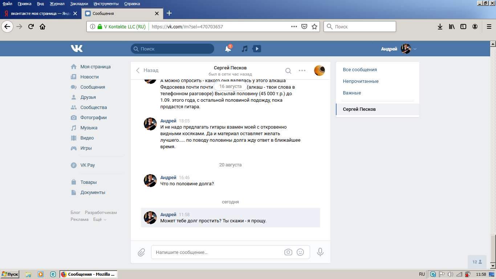This screenshot has width=496, height=279.
Task: Open the online friends counter showing 12
Action: pyautogui.click(x=477, y=262)
